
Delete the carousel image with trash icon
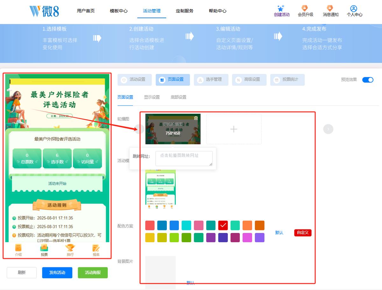pyautogui.click(x=196, y=118)
